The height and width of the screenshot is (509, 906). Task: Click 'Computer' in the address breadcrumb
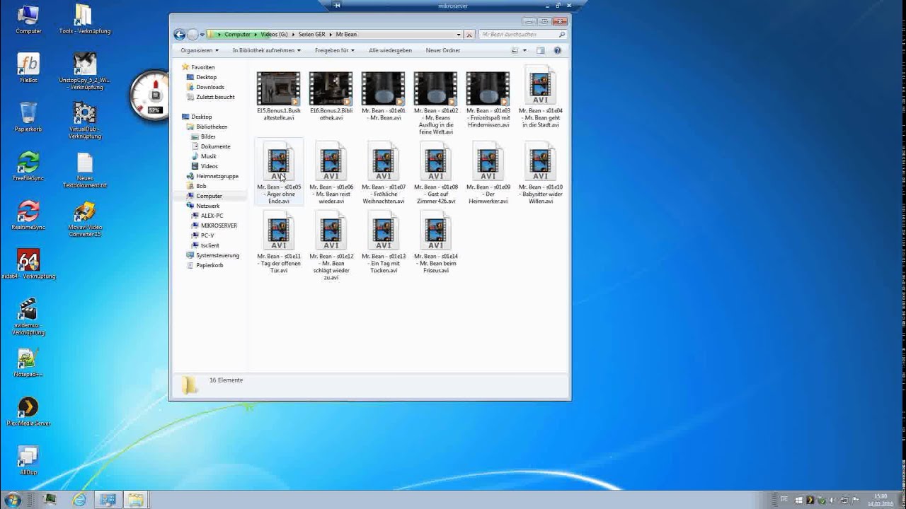click(237, 34)
